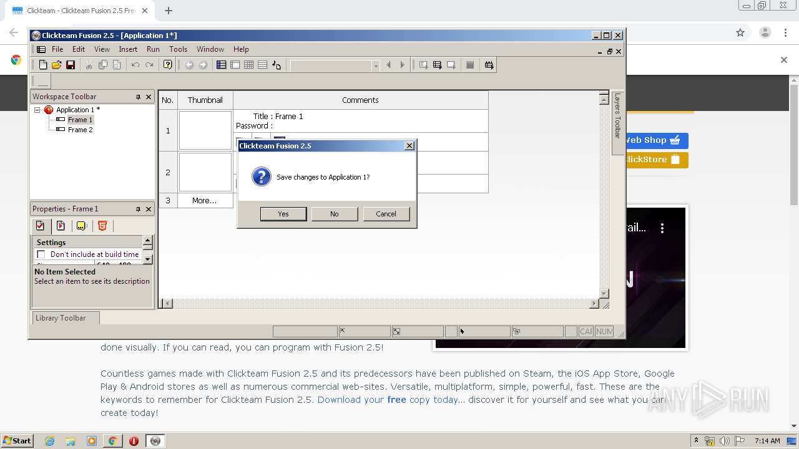
Task: Select Frame 2 in workspace tree
Action: 80,130
